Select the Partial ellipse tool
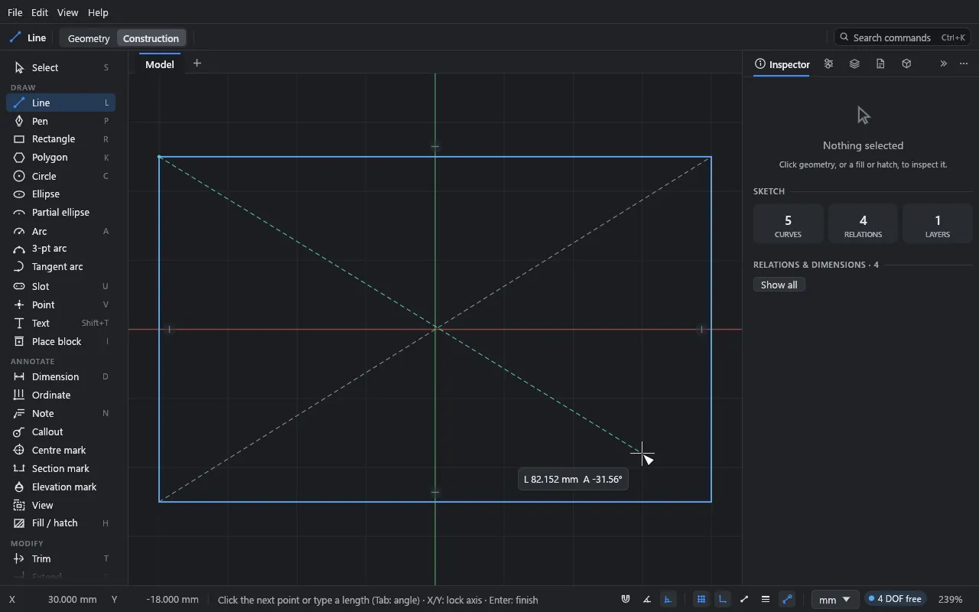 tap(61, 213)
